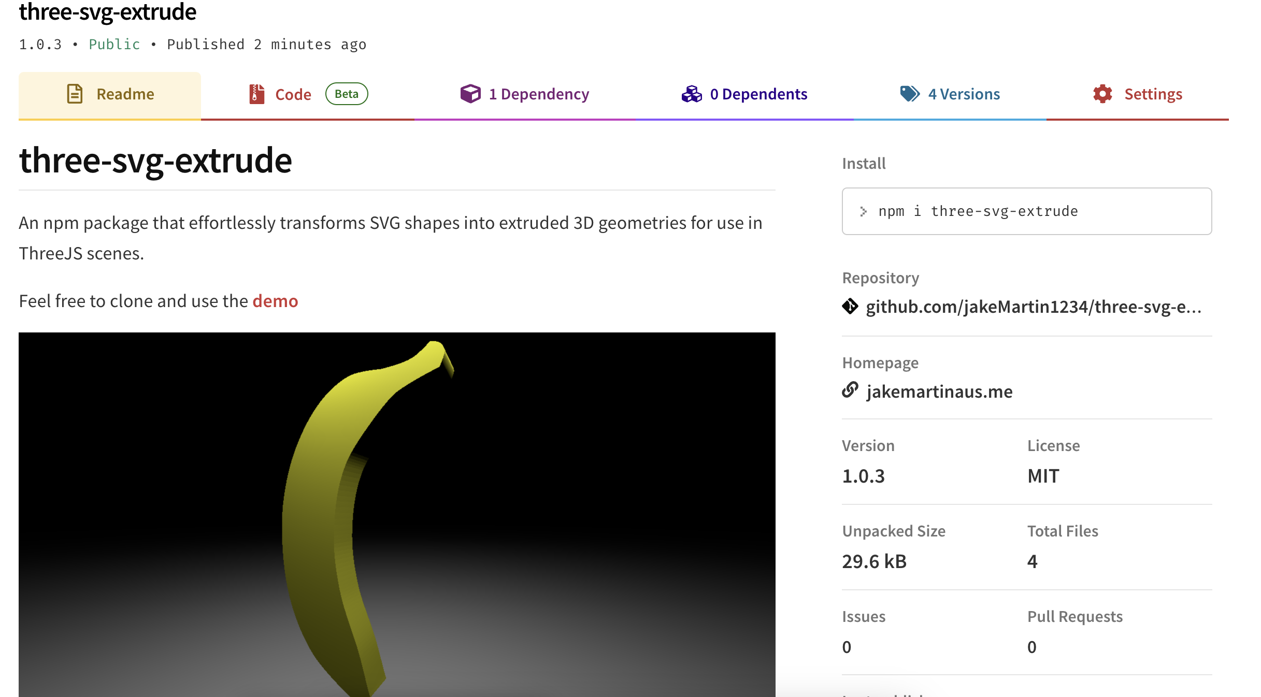Switch to the 4 Versions tab

pos(950,95)
